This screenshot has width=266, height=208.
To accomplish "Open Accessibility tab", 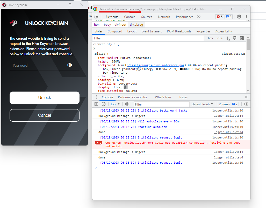I will coord(224,31).
